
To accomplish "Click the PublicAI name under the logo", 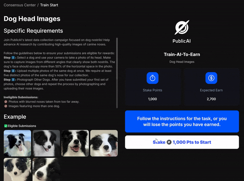I will click(181, 41).
